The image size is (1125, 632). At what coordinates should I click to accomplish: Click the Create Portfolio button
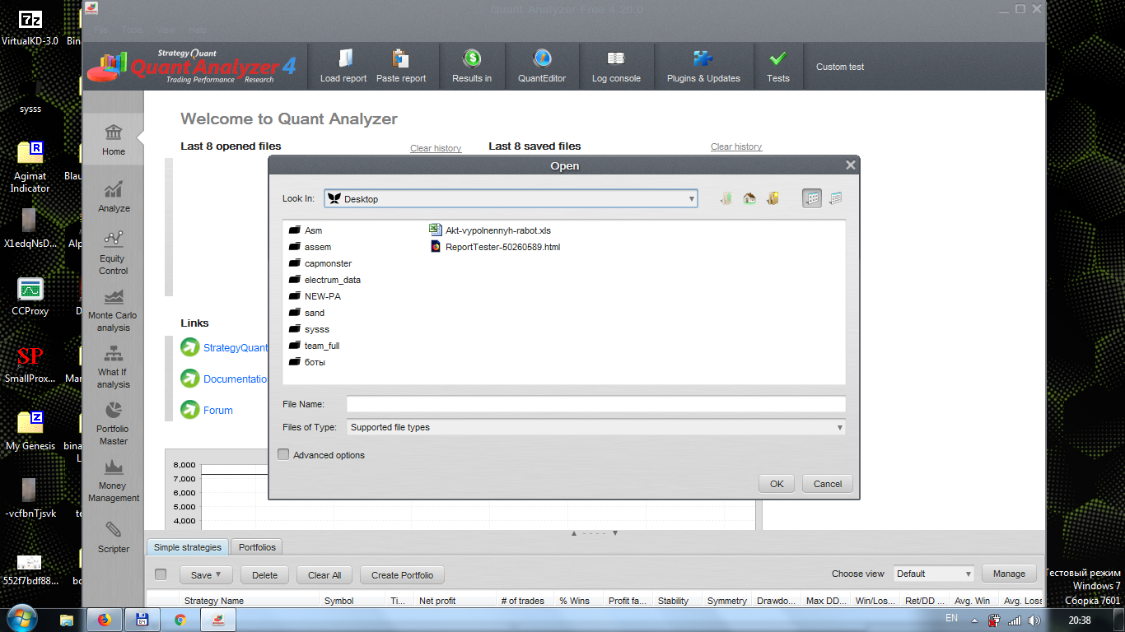point(403,575)
